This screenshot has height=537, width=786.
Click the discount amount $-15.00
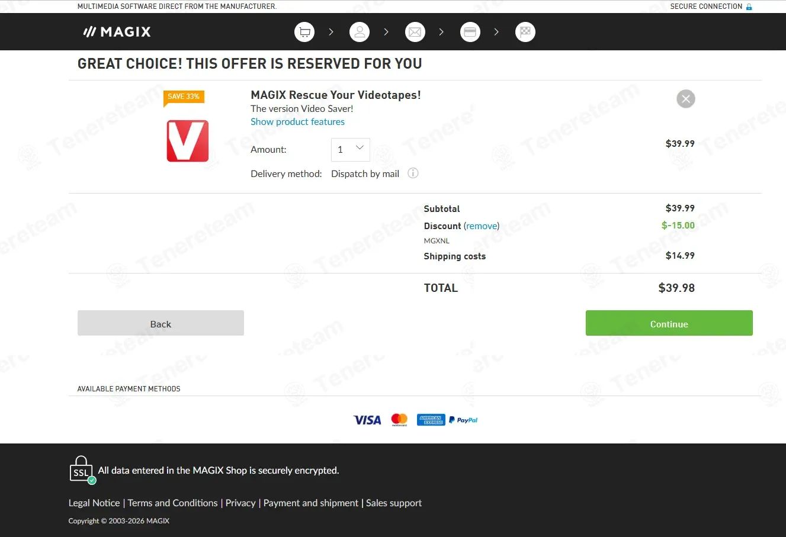(678, 225)
